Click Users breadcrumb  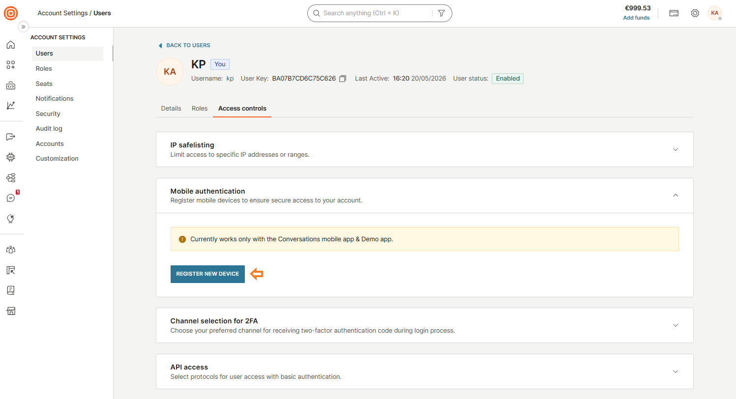point(102,13)
